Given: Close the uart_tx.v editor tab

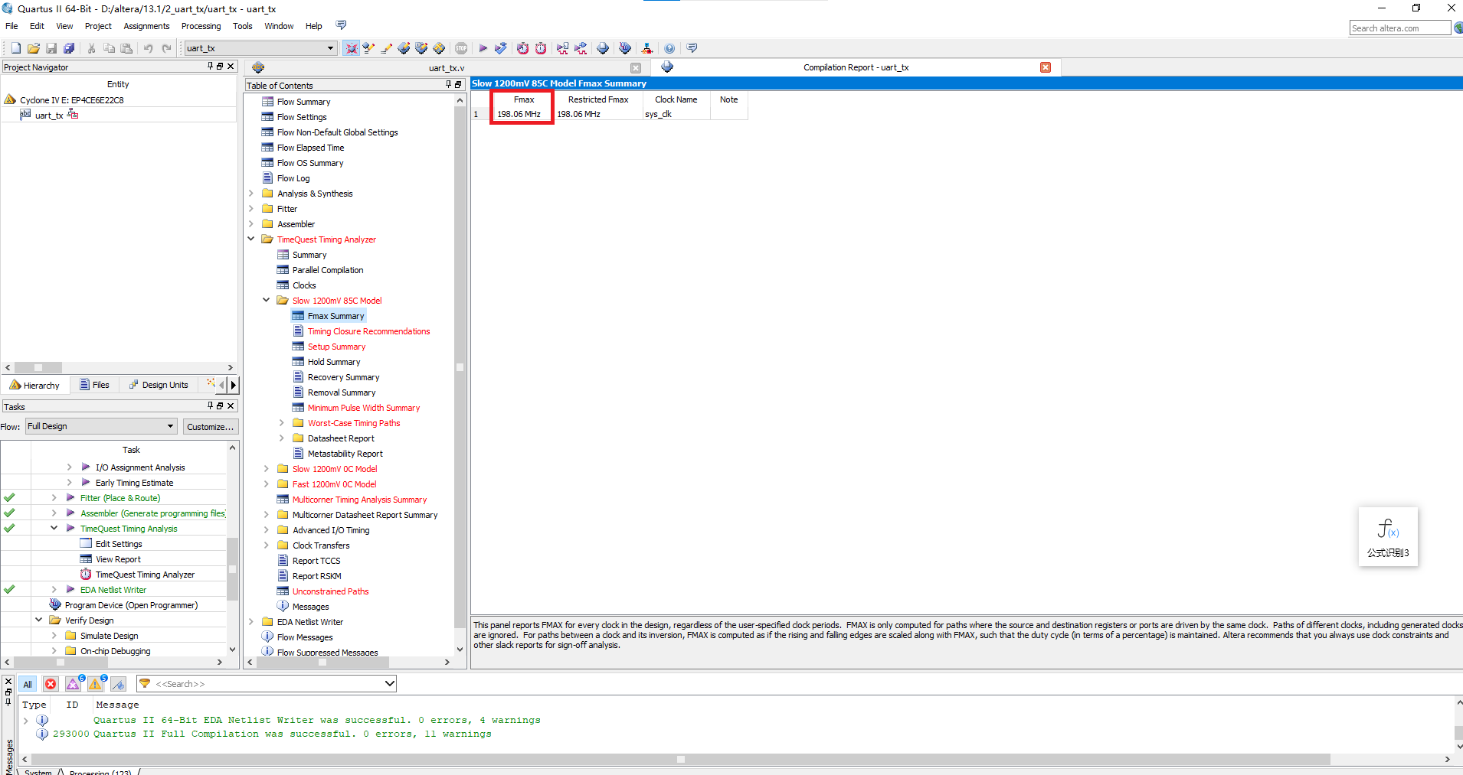Looking at the screenshot, I should point(636,68).
